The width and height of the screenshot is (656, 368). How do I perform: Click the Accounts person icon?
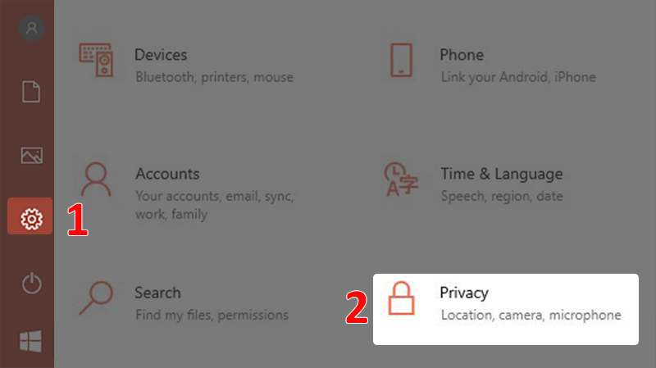tap(98, 180)
